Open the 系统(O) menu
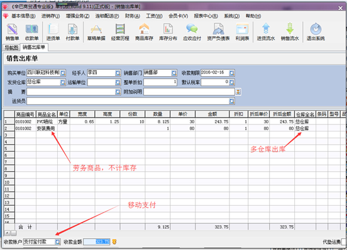This screenshot has width=347, height=251. coord(231,16)
